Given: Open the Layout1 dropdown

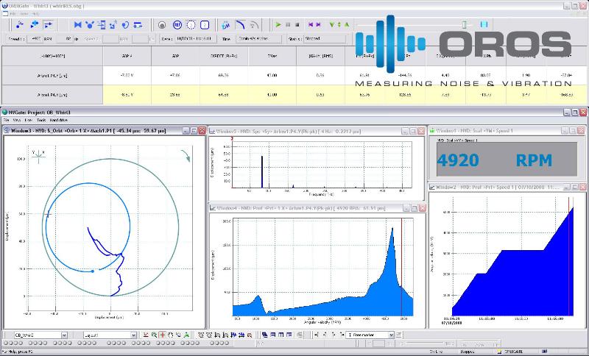Looking at the screenshot, I should coord(133,335).
